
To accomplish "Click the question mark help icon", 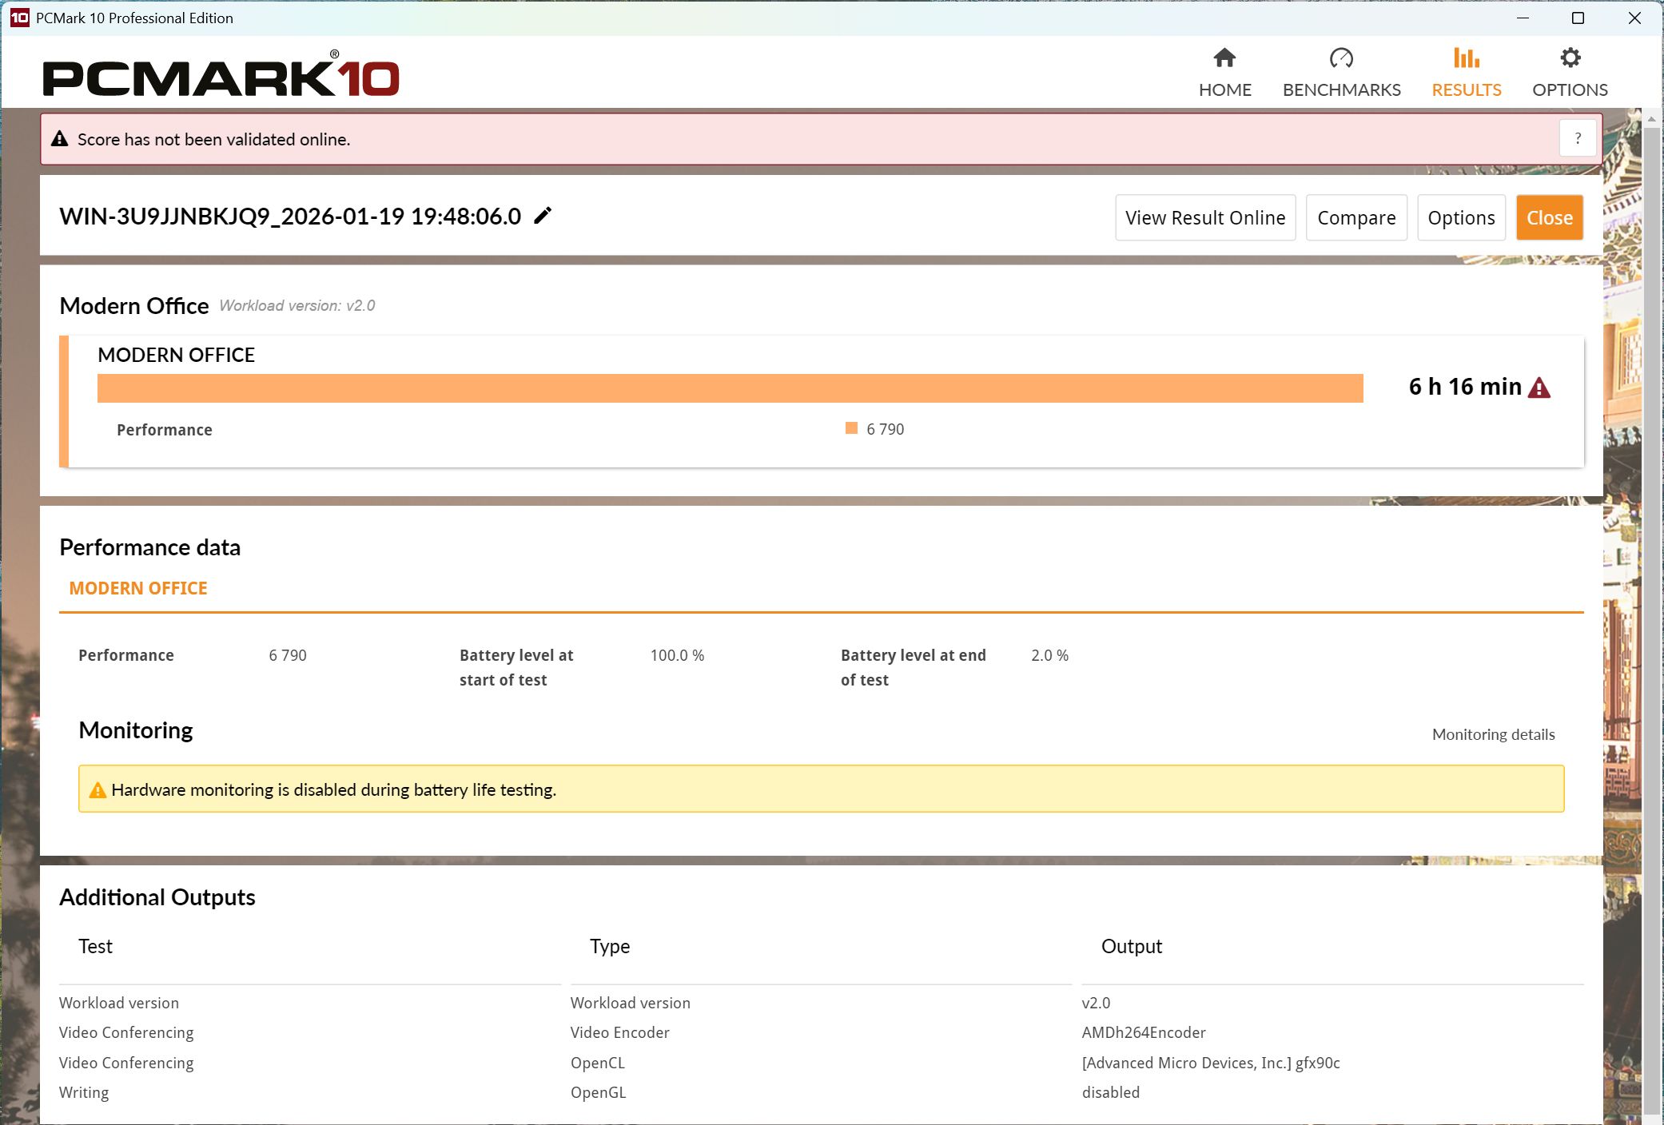I will coord(1578,138).
